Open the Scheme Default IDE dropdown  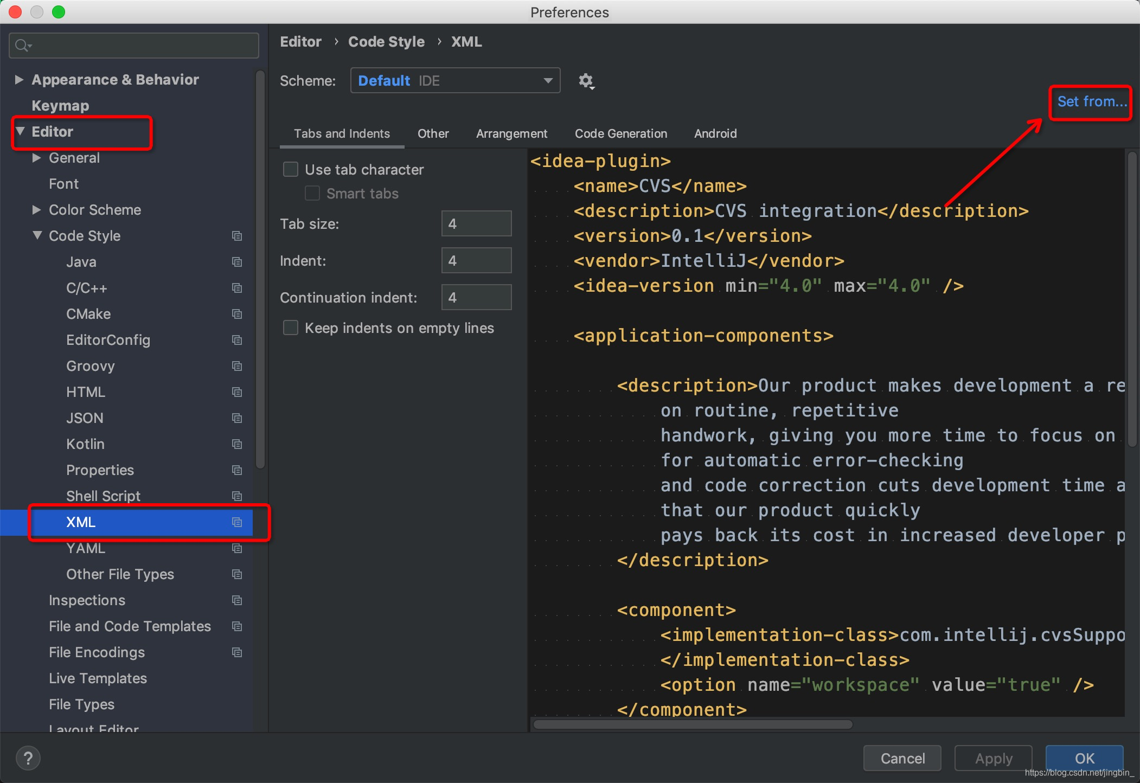pos(456,81)
